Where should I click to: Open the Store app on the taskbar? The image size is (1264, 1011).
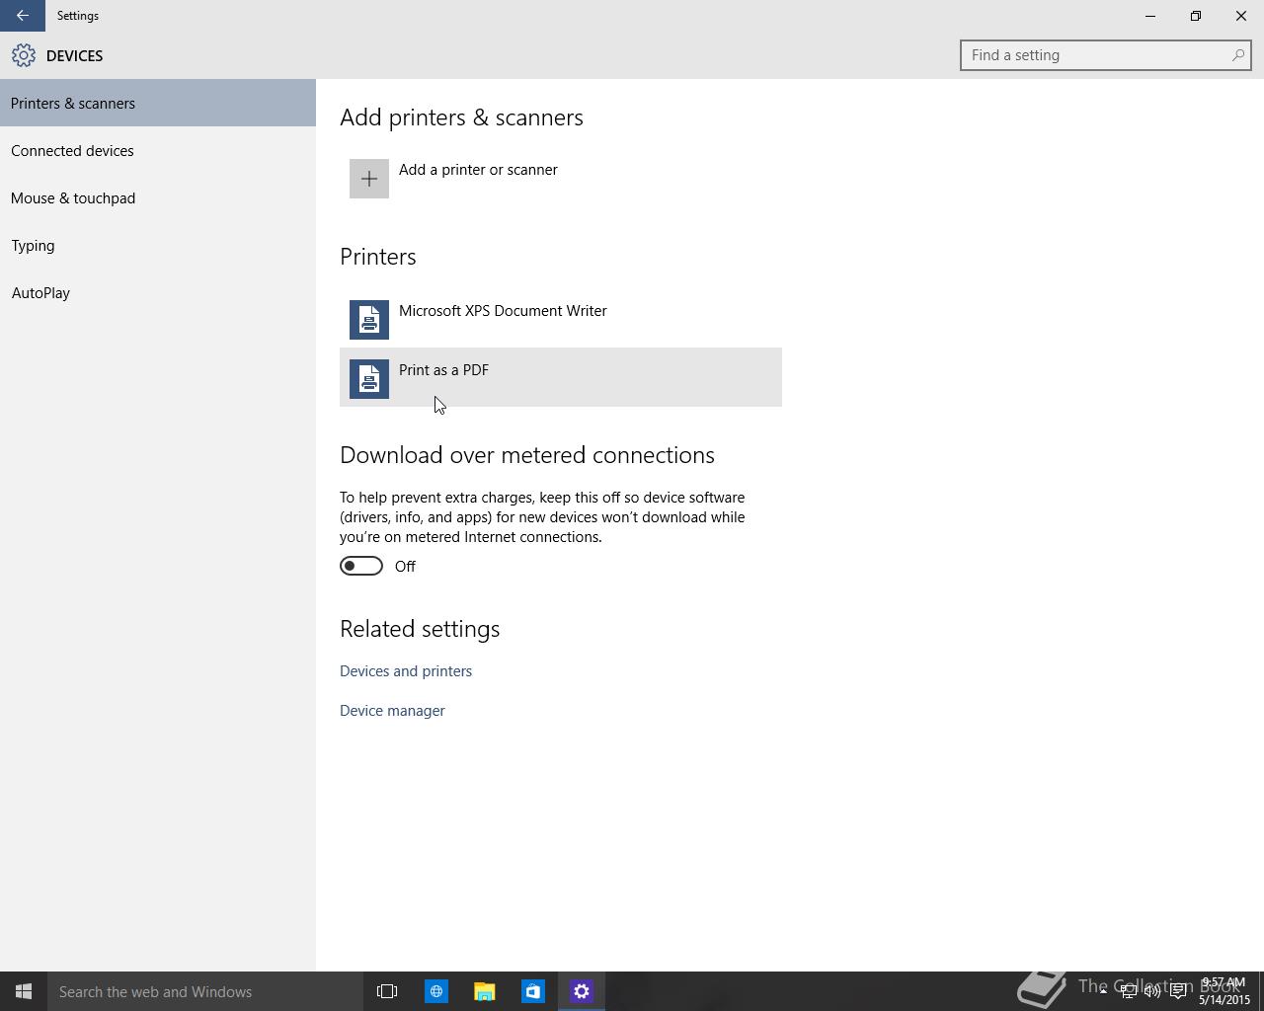point(532,991)
